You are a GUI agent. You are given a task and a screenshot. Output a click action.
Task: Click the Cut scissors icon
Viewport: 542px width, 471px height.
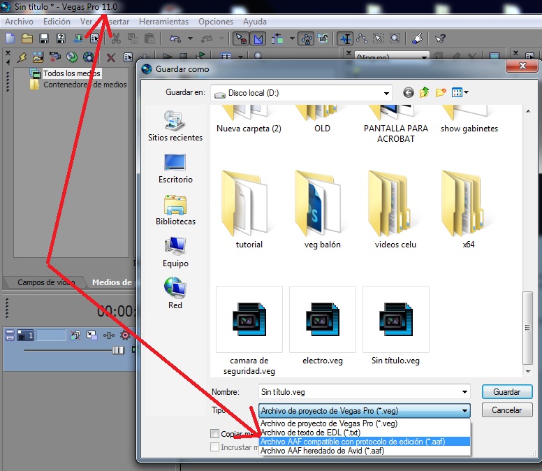(x=116, y=38)
